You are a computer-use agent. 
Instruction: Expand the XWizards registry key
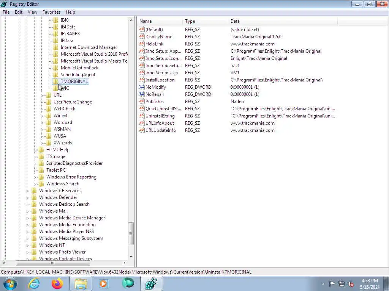(42, 143)
